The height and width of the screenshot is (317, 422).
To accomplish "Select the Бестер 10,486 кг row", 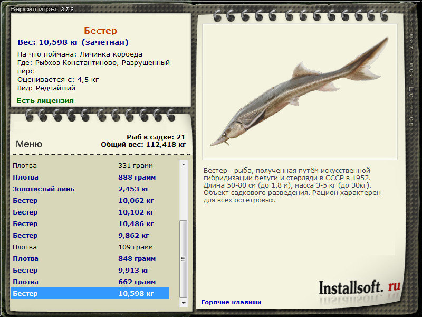I will click(90, 223).
